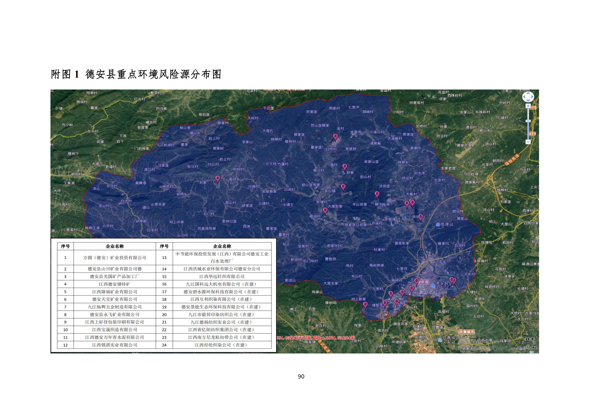The height and width of the screenshot is (417, 590).
Task: Click the lower G70 highway shield
Action: click(x=532, y=134)
